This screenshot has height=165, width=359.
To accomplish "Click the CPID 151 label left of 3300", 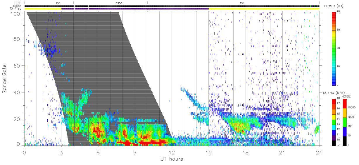I will tap(58, 3).
